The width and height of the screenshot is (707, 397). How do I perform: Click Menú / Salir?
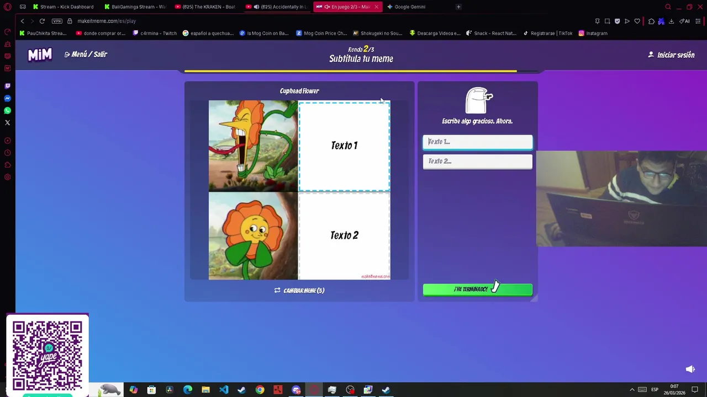(x=86, y=55)
